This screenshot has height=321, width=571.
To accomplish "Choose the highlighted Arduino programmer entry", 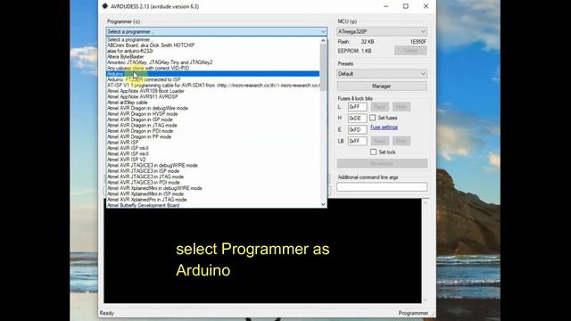I will pos(213,74).
